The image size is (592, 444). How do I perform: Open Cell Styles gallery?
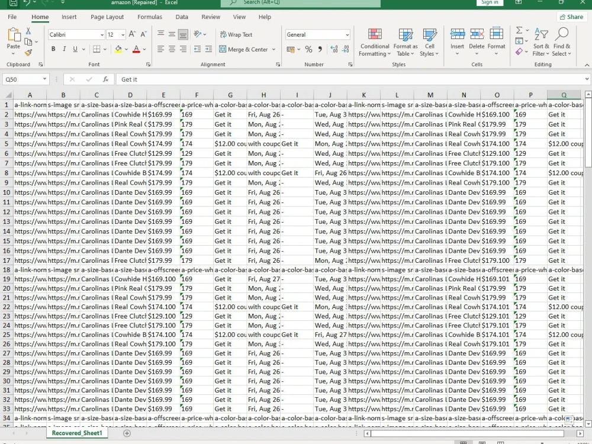(x=429, y=42)
